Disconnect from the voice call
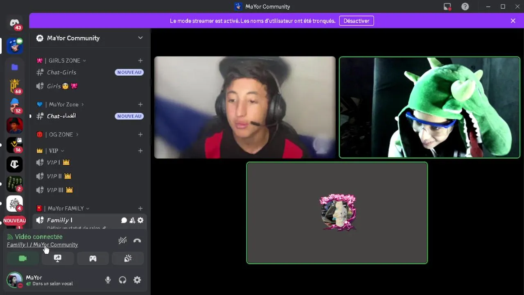 (x=137, y=241)
